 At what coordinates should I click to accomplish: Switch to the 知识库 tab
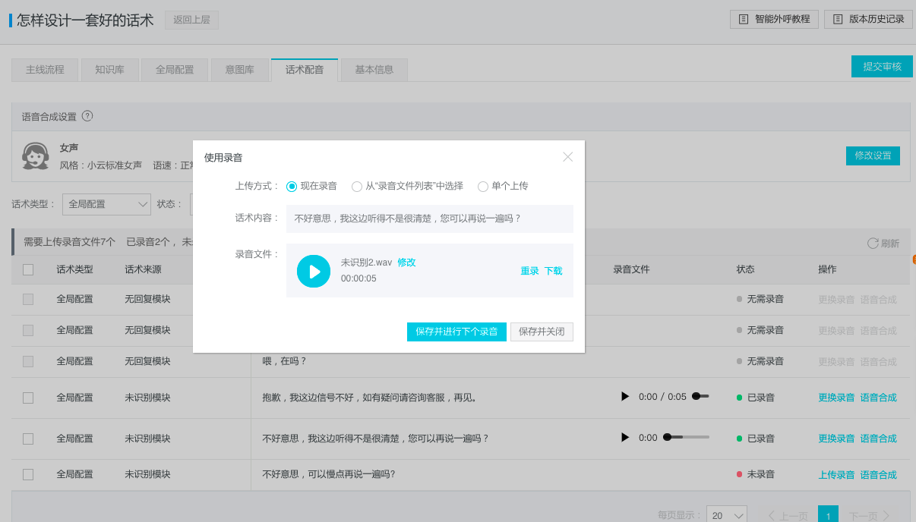click(x=109, y=70)
